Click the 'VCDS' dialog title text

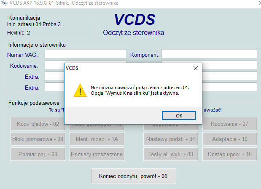72,68
